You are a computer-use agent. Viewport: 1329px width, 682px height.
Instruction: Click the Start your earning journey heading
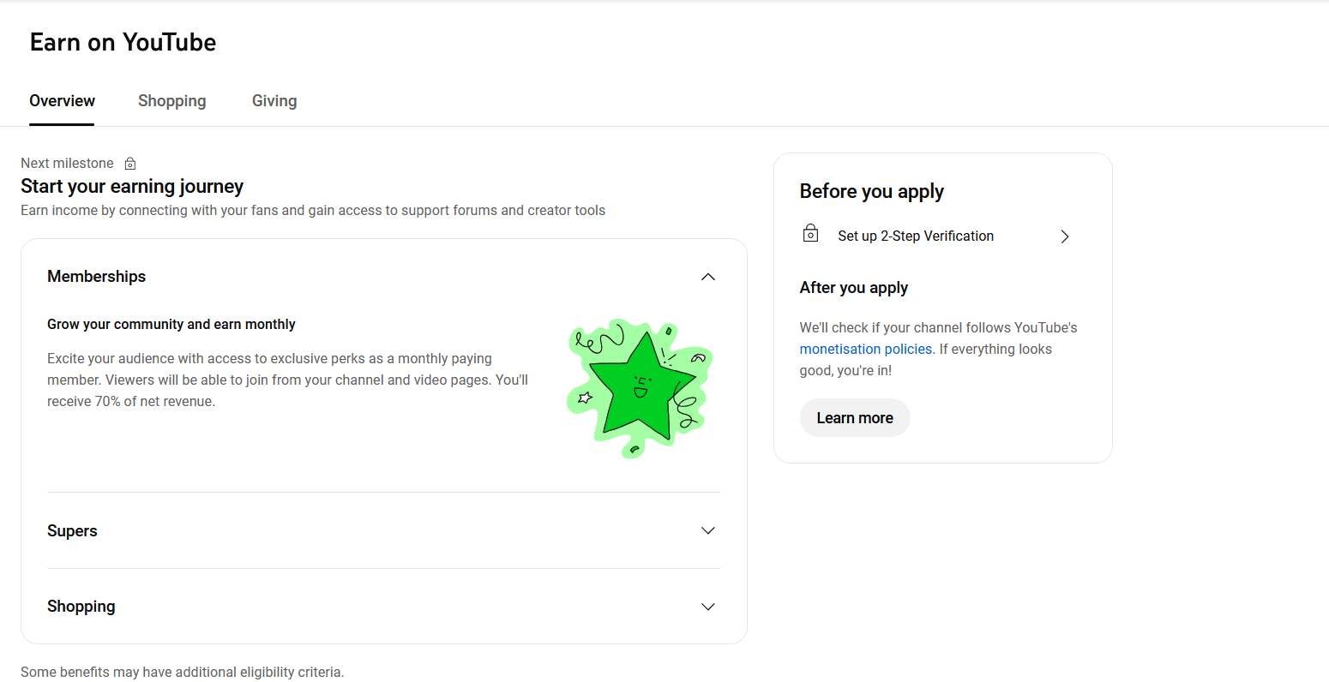pyautogui.click(x=132, y=187)
